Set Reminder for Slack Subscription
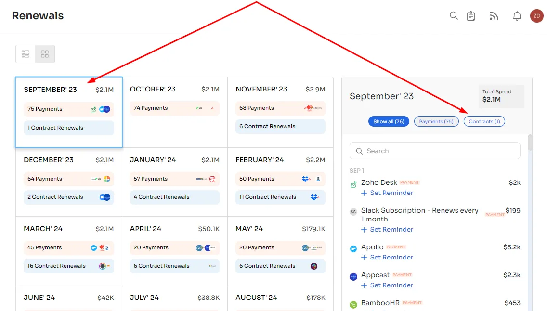547x311 pixels. [387, 230]
